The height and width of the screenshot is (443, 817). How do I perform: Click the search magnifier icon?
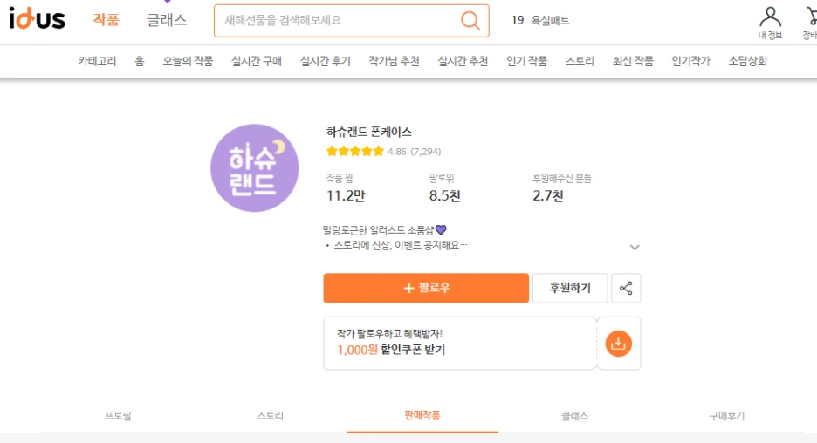click(470, 20)
